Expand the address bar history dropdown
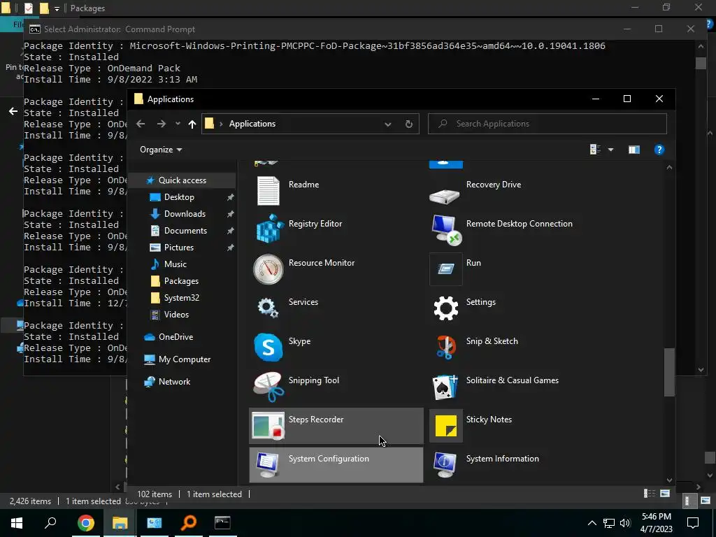The image size is (716, 537). 387,124
